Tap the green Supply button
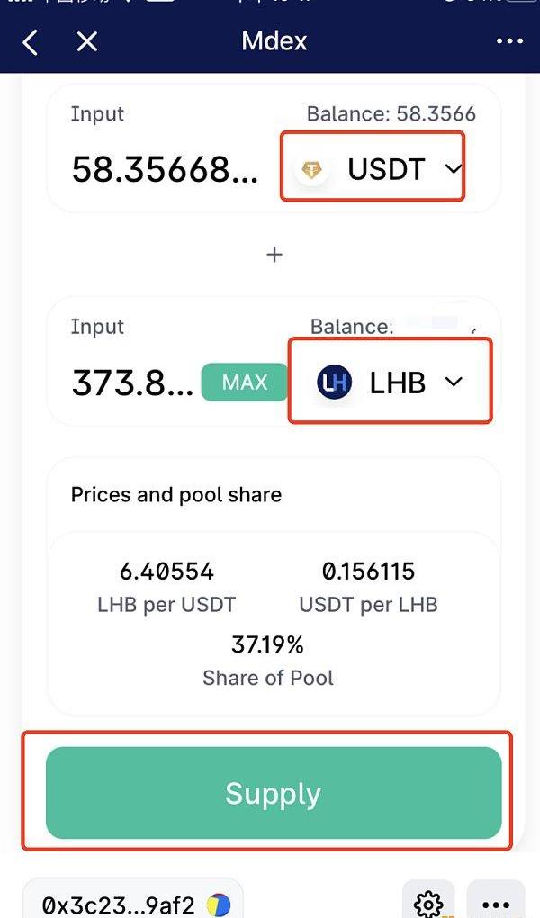This screenshot has height=918, width=540. click(274, 793)
